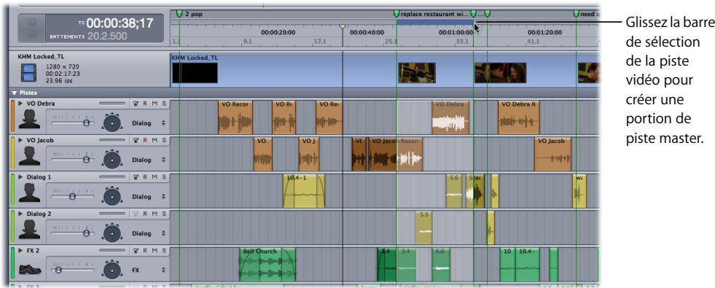Expand VO Jacob track disclosure triangle
This screenshot has width=715, height=288.
click(20, 140)
